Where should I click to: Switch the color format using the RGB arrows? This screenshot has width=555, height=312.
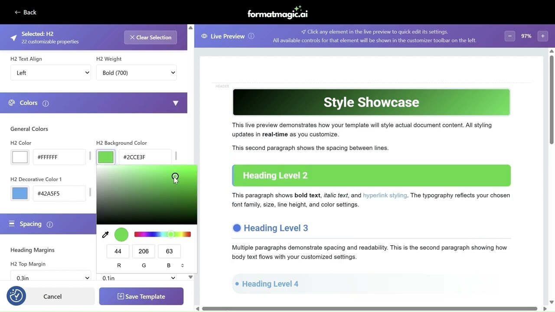click(183, 265)
